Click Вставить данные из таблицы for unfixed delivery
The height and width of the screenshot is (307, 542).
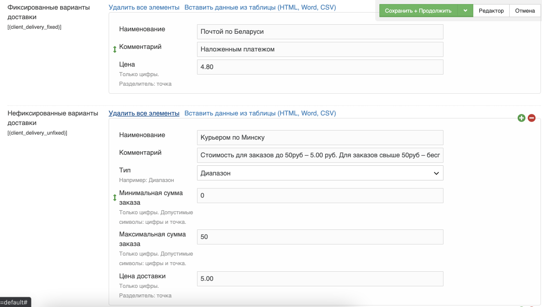[x=260, y=113]
